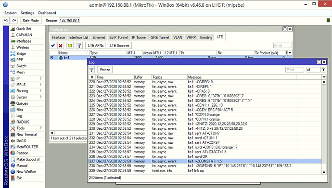Click the yellow comment note icon
332x188 pixels.
70,46
